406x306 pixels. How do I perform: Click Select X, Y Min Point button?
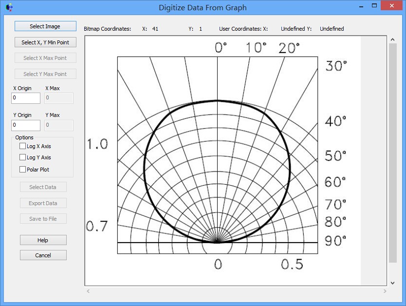[45, 42]
